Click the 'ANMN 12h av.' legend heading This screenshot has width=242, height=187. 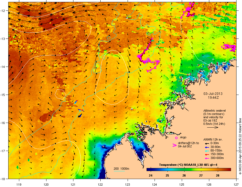pos(213,139)
